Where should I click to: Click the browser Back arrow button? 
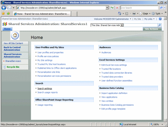(4, 8)
